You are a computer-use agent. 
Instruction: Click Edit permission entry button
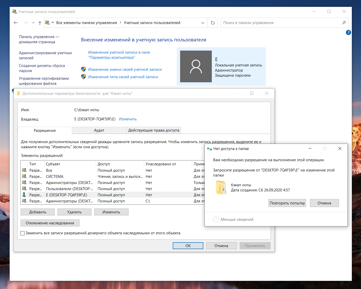pyautogui.click(x=111, y=212)
